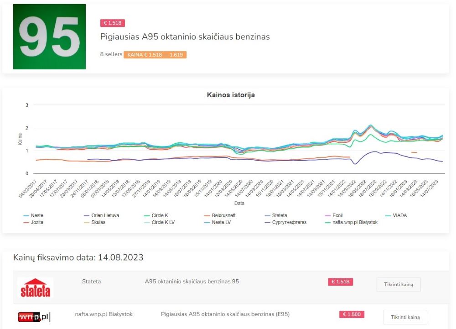Hide the Stateta series in legend
The height and width of the screenshot is (329, 456).
(x=279, y=215)
